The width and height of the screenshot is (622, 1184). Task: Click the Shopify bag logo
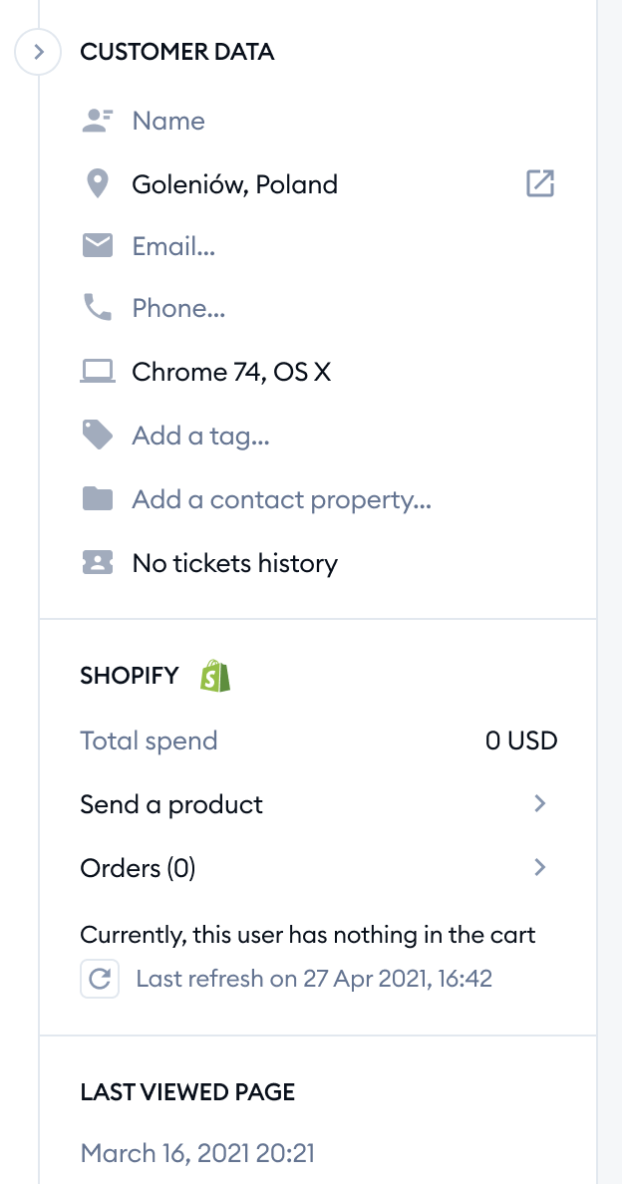pos(215,675)
